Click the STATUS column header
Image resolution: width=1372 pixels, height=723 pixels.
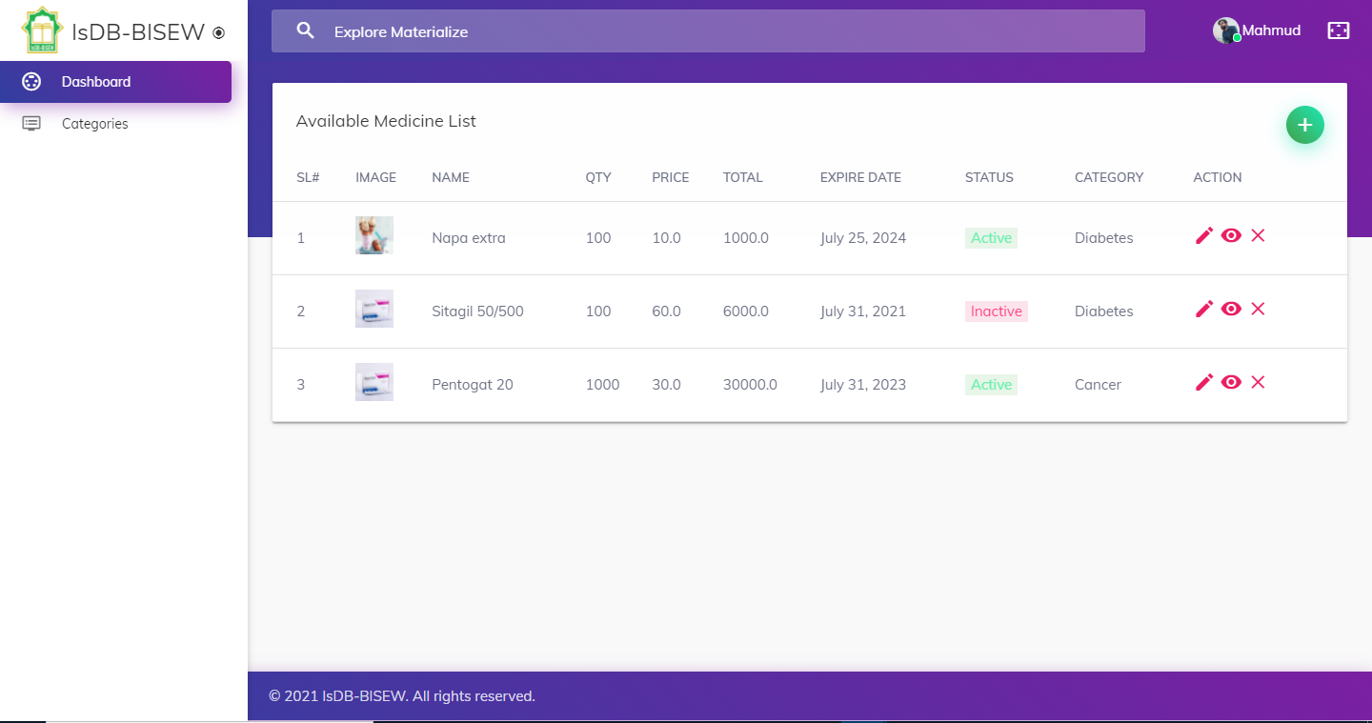pos(989,177)
